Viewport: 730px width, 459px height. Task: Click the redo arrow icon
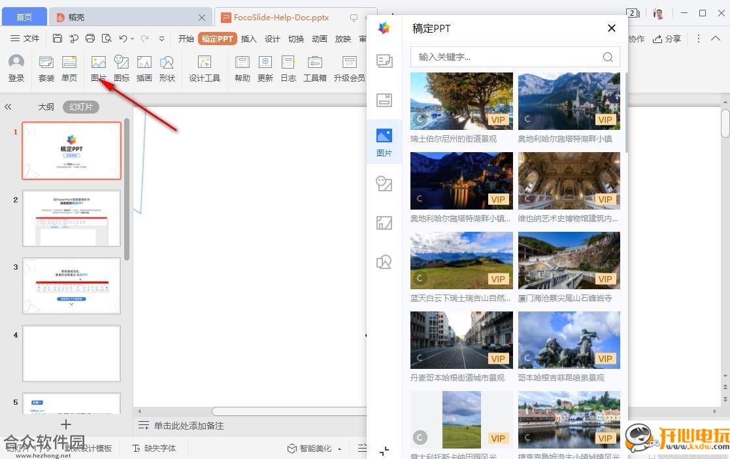click(145, 39)
